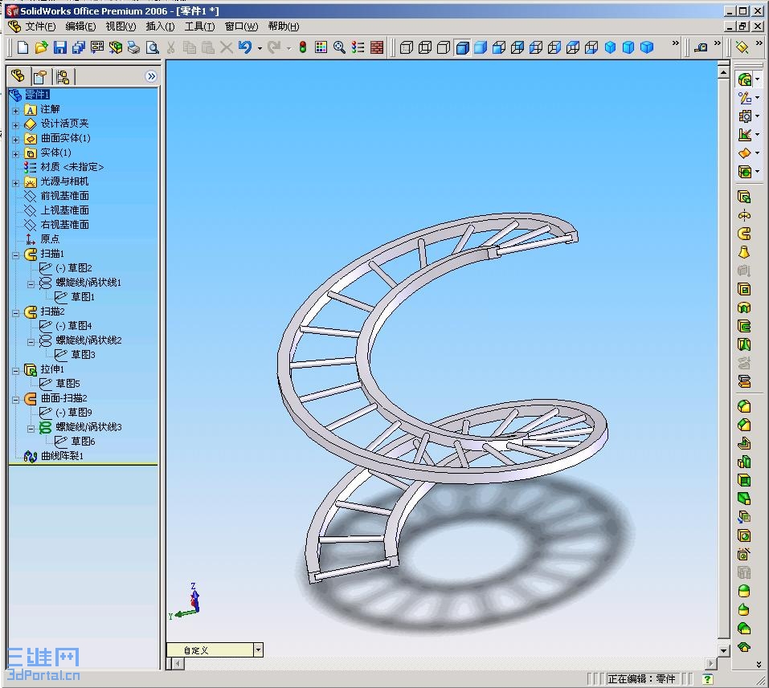Switch to the shaded with edges cube view
Screen dimensions: 769x688
(463, 47)
